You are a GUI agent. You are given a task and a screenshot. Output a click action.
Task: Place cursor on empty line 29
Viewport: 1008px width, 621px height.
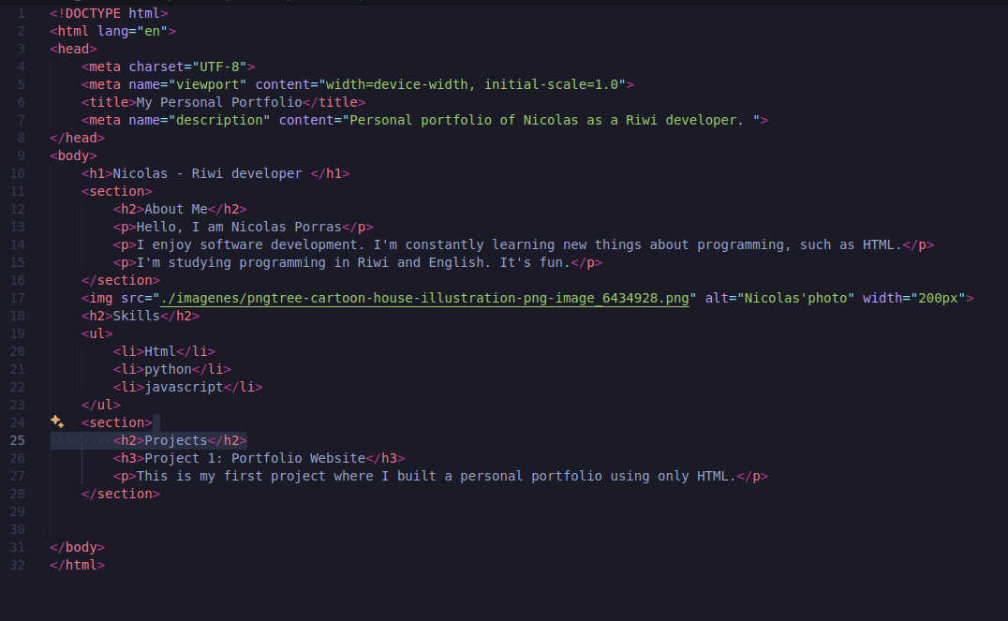coord(281,511)
